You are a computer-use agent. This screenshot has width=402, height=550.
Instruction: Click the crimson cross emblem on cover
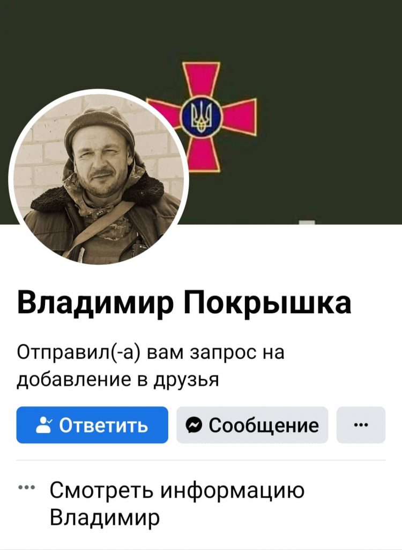[x=203, y=117]
